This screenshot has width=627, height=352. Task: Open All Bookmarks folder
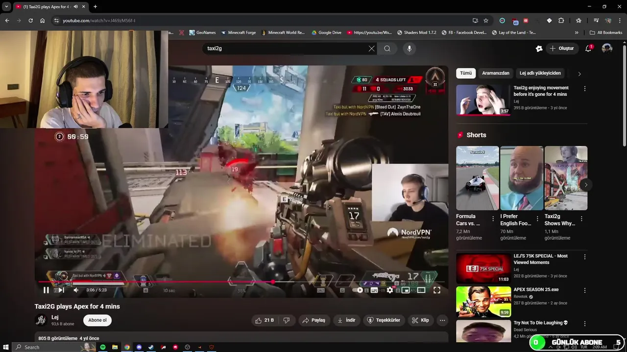[606, 33]
